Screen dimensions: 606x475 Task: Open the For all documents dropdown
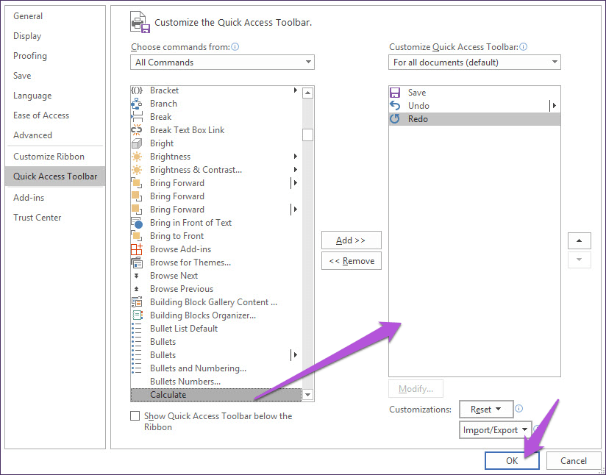474,63
